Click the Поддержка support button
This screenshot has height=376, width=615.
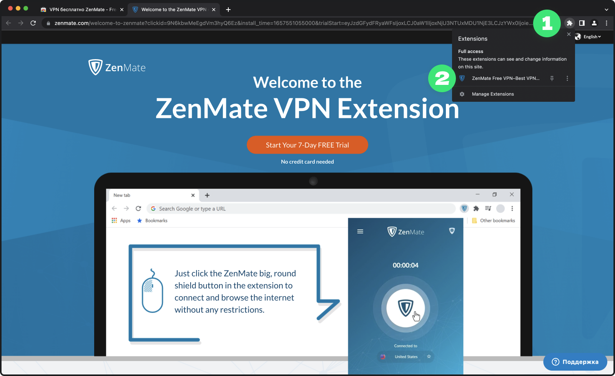coord(575,362)
